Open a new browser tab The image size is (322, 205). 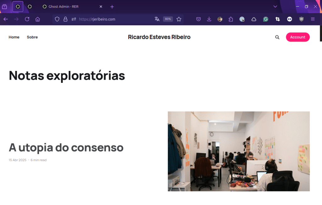(112, 7)
